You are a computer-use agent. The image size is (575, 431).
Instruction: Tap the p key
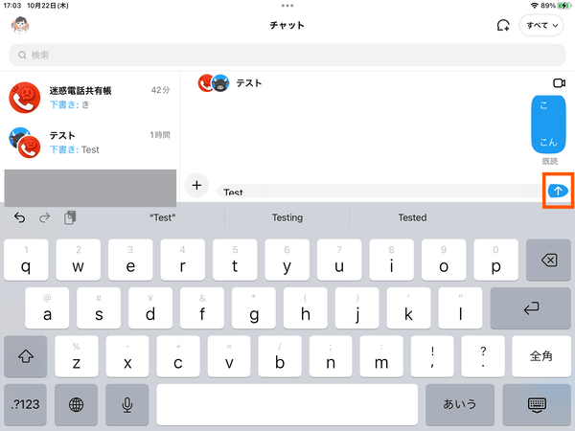pyautogui.click(x=495, y=261)
